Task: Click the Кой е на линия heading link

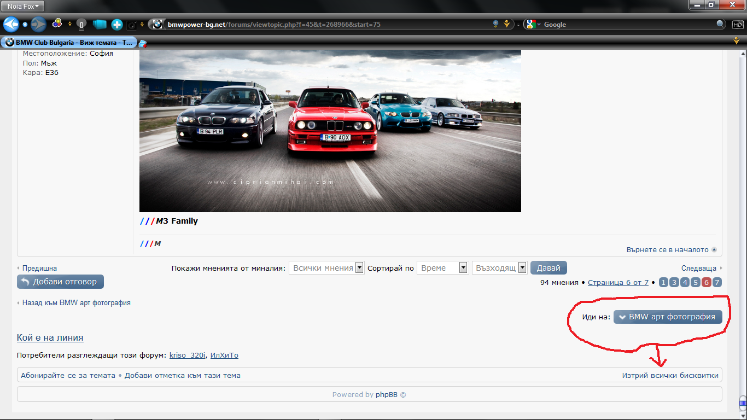Action: point(50,337)
